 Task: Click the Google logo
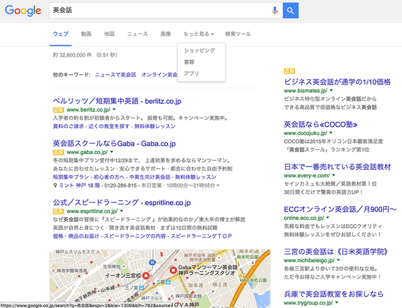[24, 11]
